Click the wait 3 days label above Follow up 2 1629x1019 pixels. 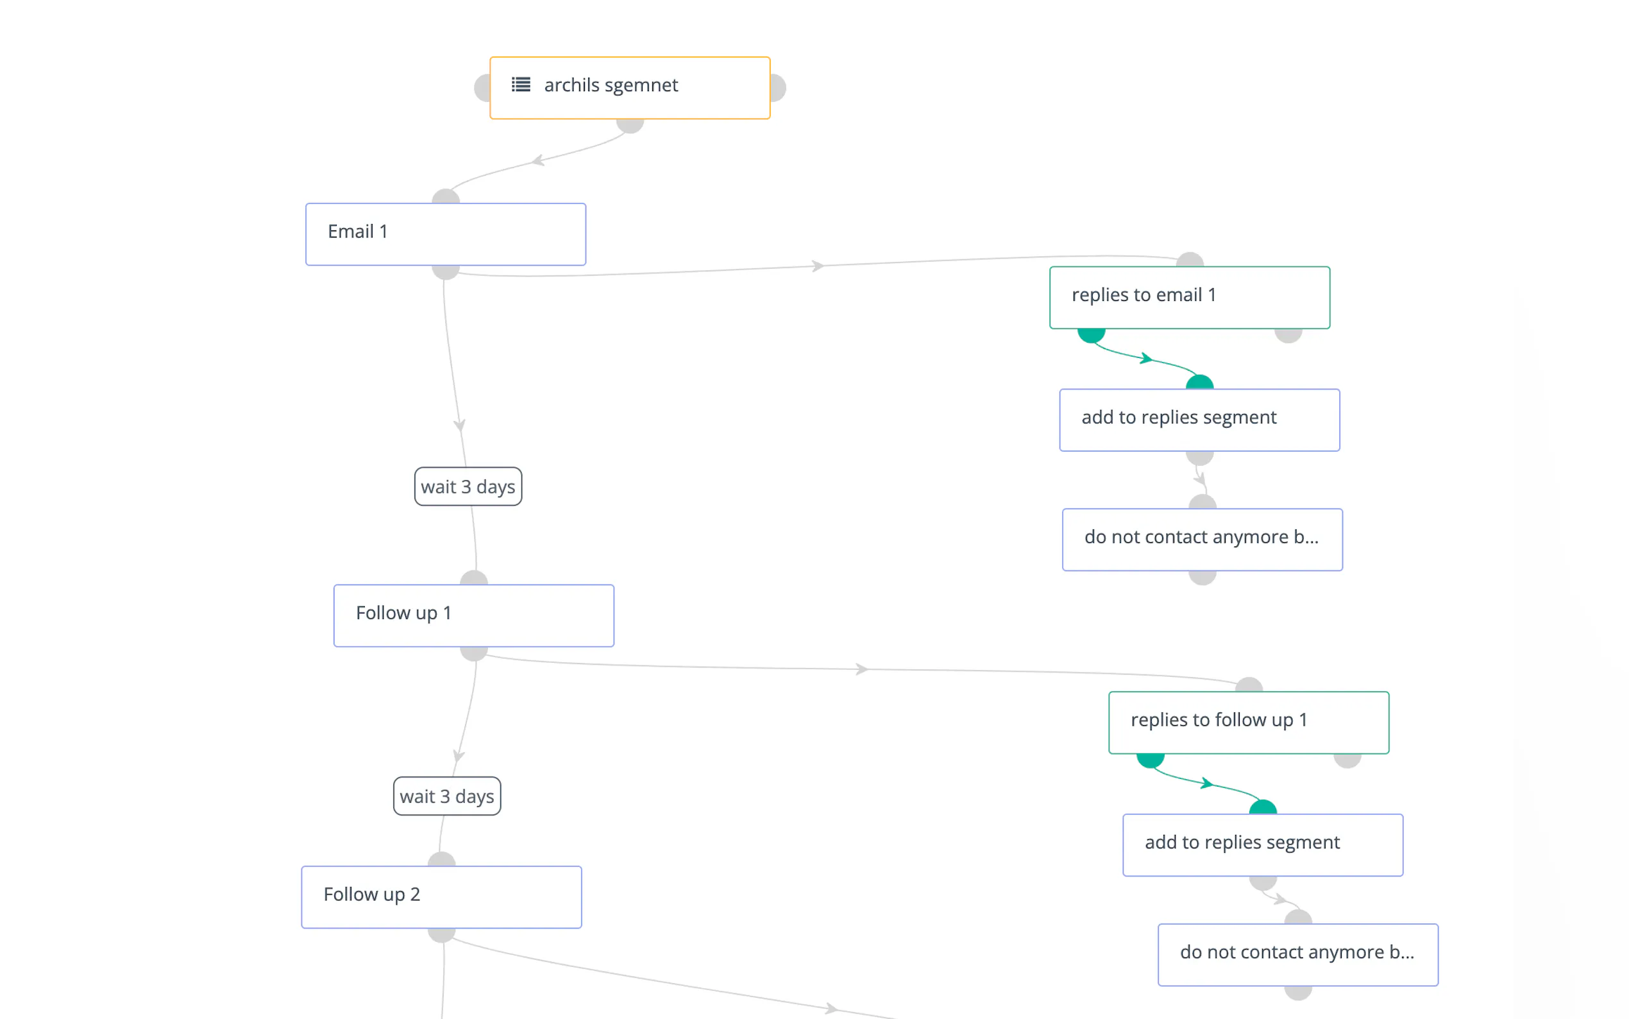pyautogui.click(x=446, y=796)
